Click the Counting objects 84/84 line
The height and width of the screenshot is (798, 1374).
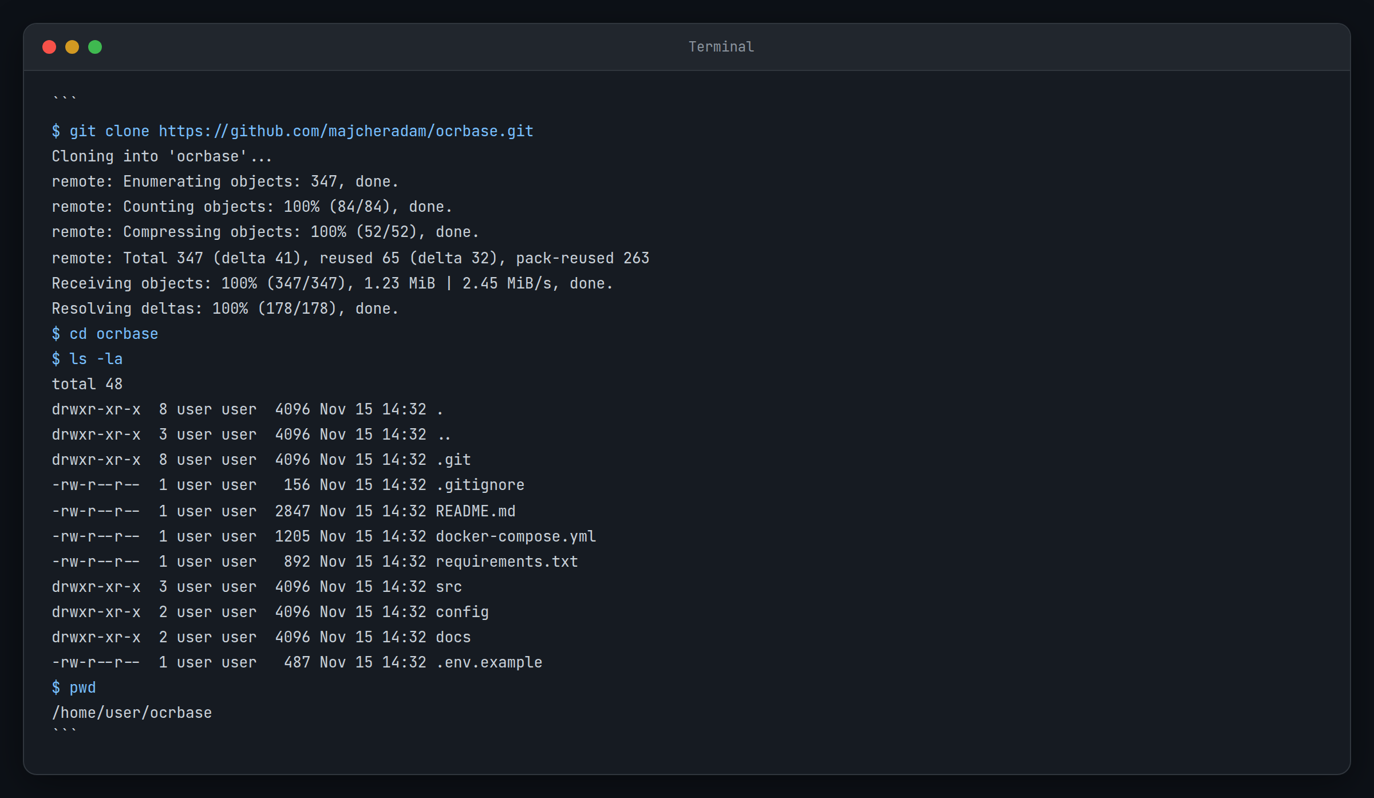click(x=252, y=207)
